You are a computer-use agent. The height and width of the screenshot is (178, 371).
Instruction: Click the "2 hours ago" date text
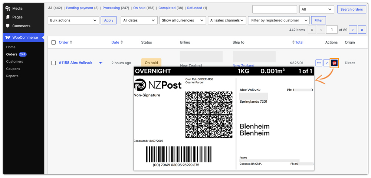click(121, 63)
